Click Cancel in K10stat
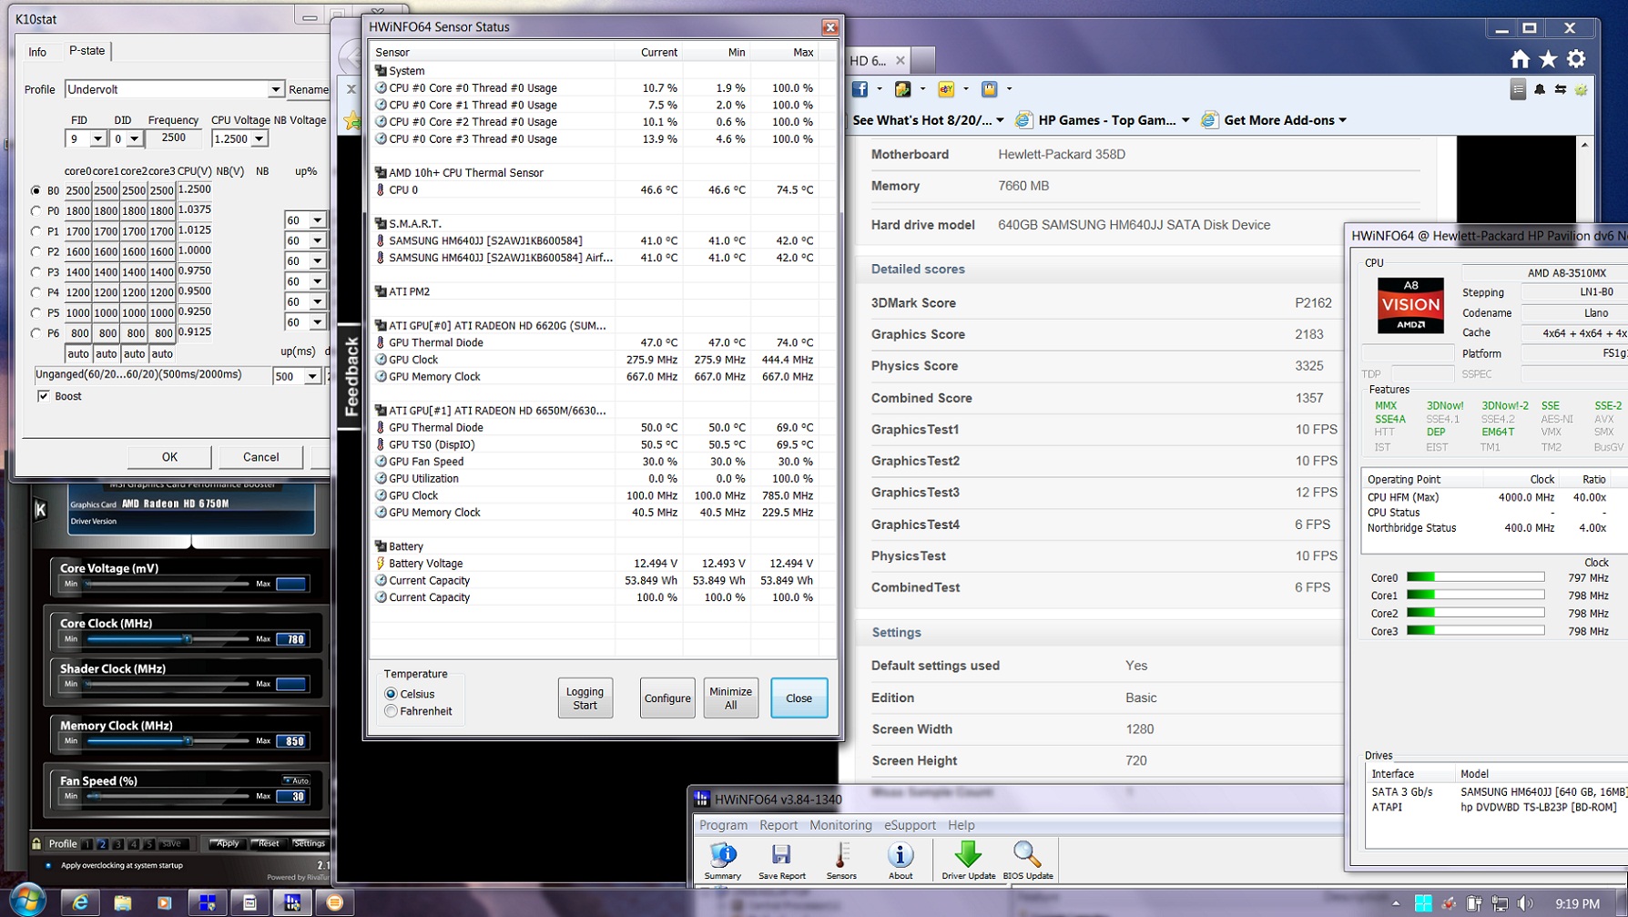This screenshot has height=917, width=1628. (260, 457)
